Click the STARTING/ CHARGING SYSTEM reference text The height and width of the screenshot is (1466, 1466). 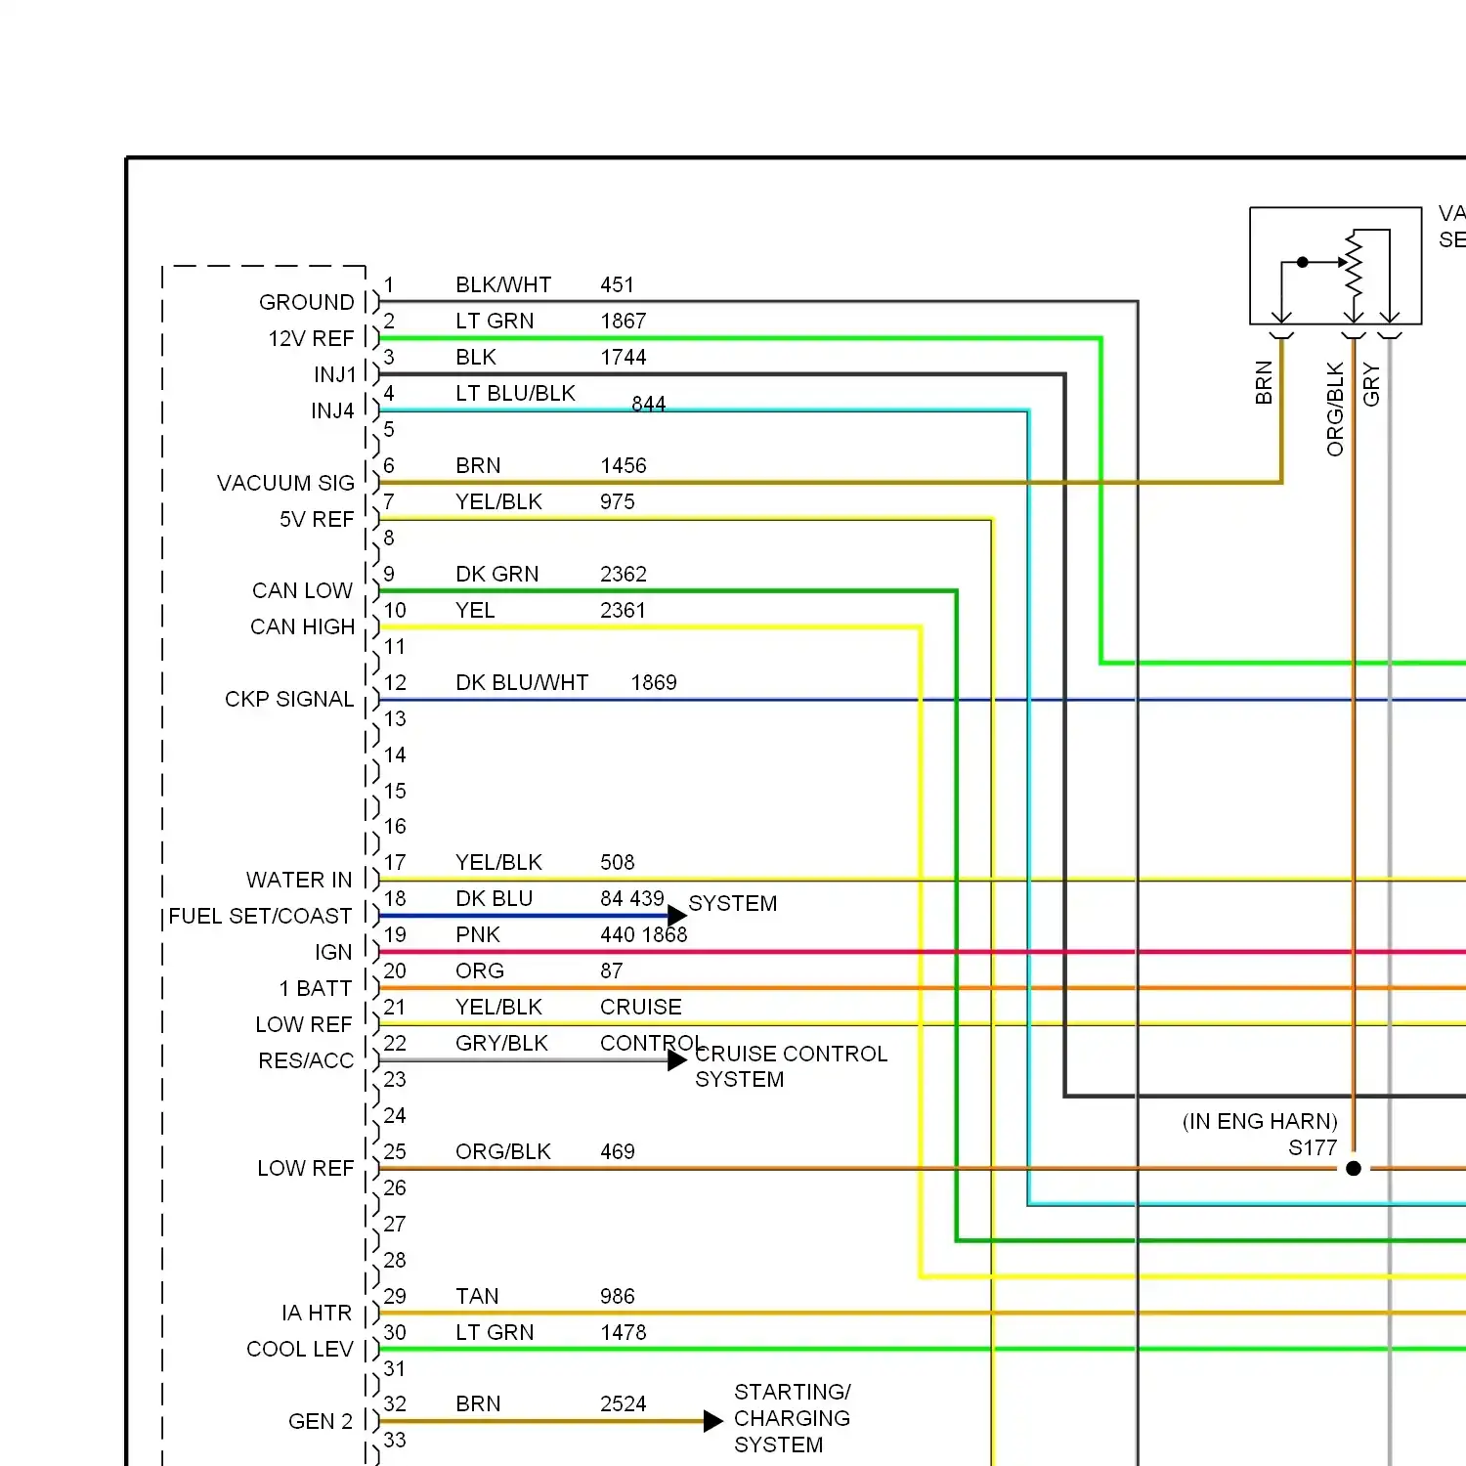(x=792, y=1418)
